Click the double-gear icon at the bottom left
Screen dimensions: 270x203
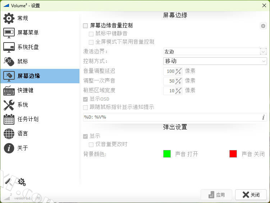click(x=22, y=182)
